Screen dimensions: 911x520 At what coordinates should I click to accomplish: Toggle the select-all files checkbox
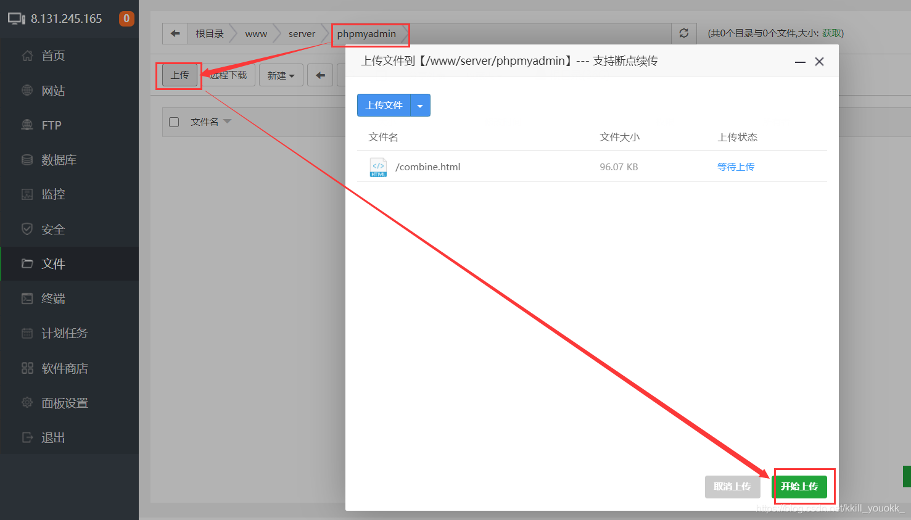point(174,122)
